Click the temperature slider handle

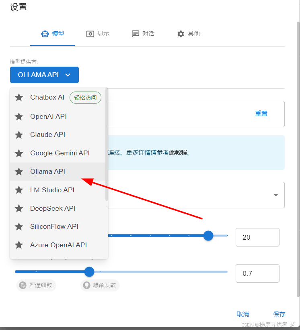pos(89,272)
